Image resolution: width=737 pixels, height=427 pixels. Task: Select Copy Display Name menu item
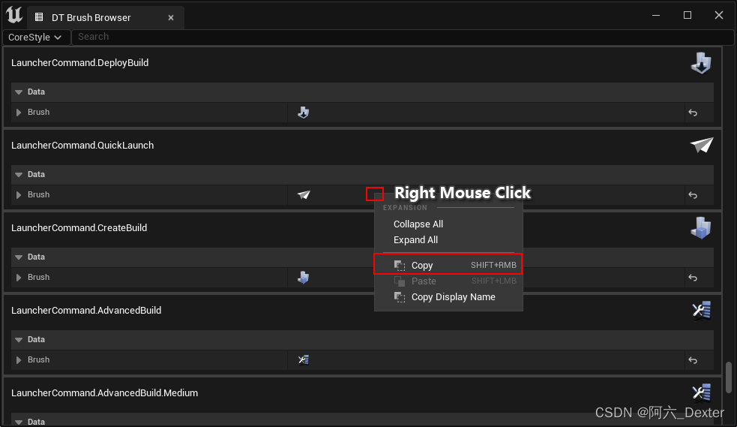(x=448, y=297)
